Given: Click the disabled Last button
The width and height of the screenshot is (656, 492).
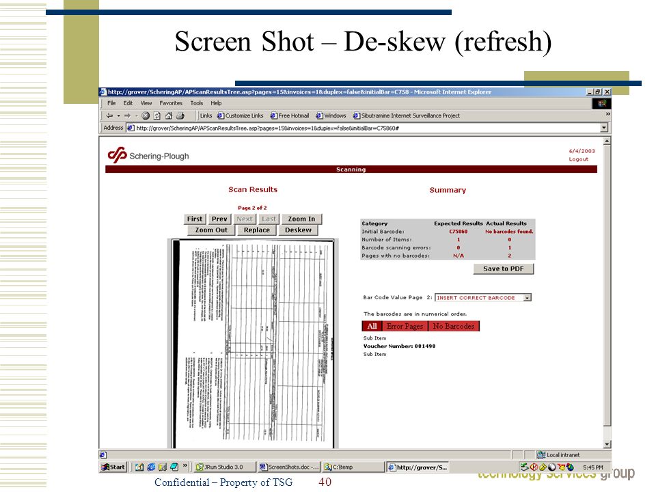Looking at the screenshot, I should pyautogui.click(x=269, y=219).
